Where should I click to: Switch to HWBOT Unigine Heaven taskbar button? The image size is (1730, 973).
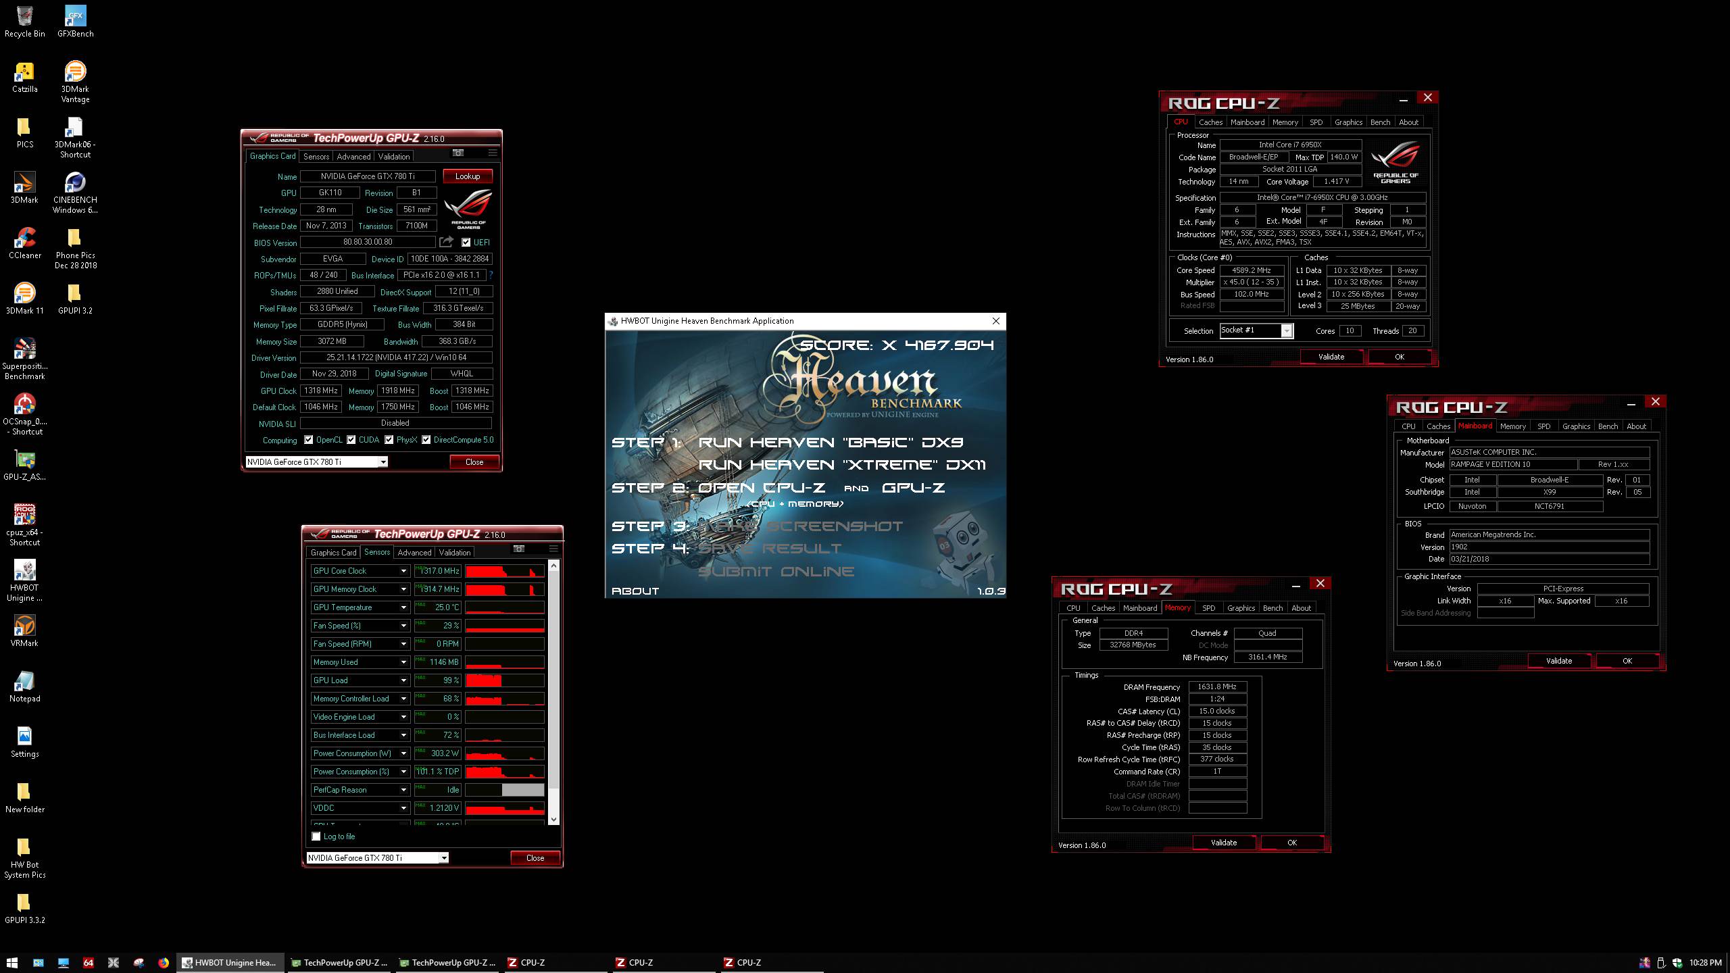230,963
